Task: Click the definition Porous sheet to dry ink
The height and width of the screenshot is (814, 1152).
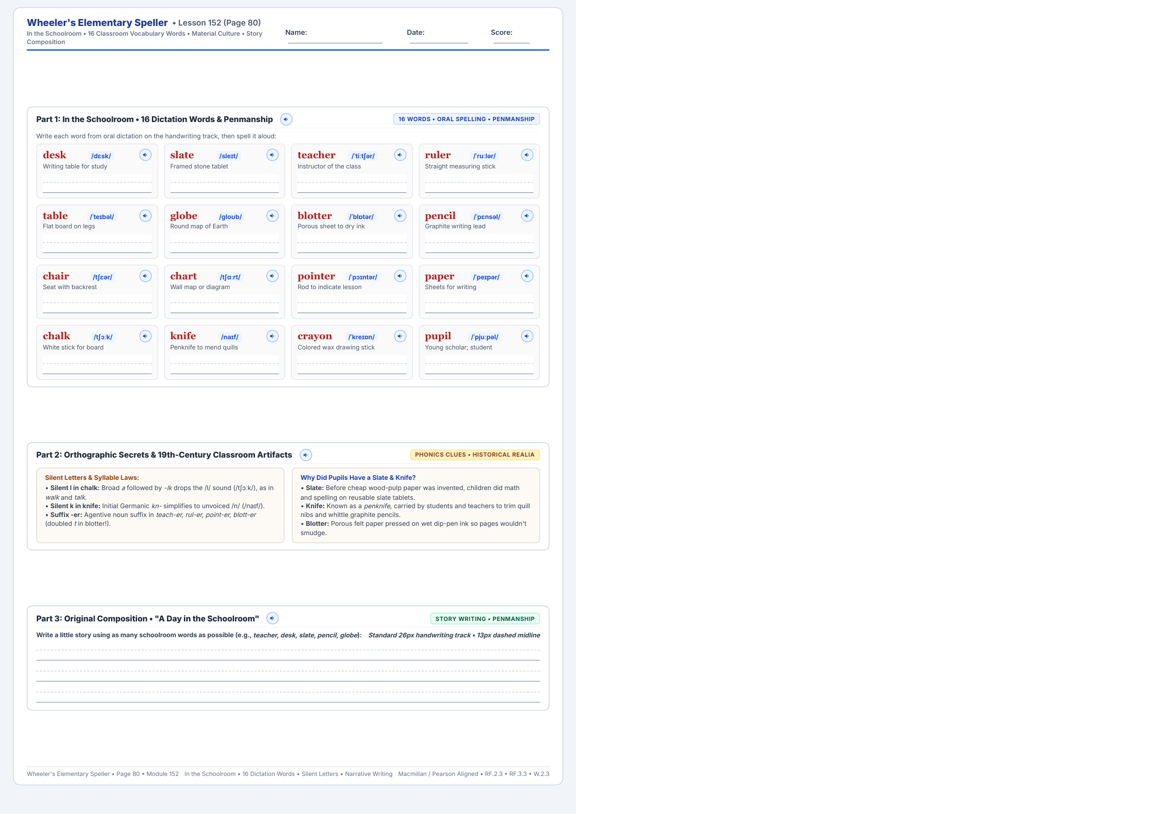Action: pyautogui.click(x=331, y=226)
